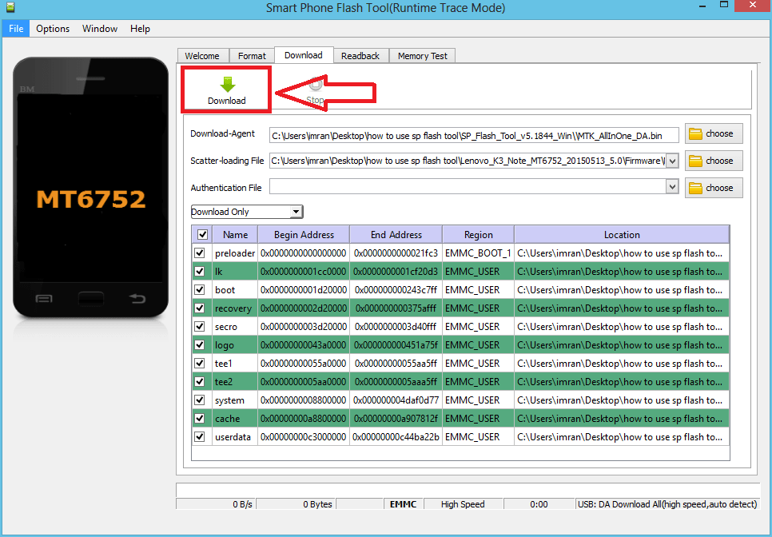This screenshot has width=772, height=537.
Task: Uncheck the recovery partition checkbox
Action: click(200, 308)
